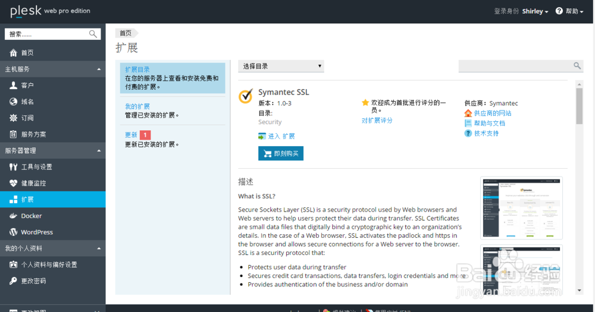Click the help and docs book icon
The width and height of the screenshot is (595, 312).
(468, 123)
